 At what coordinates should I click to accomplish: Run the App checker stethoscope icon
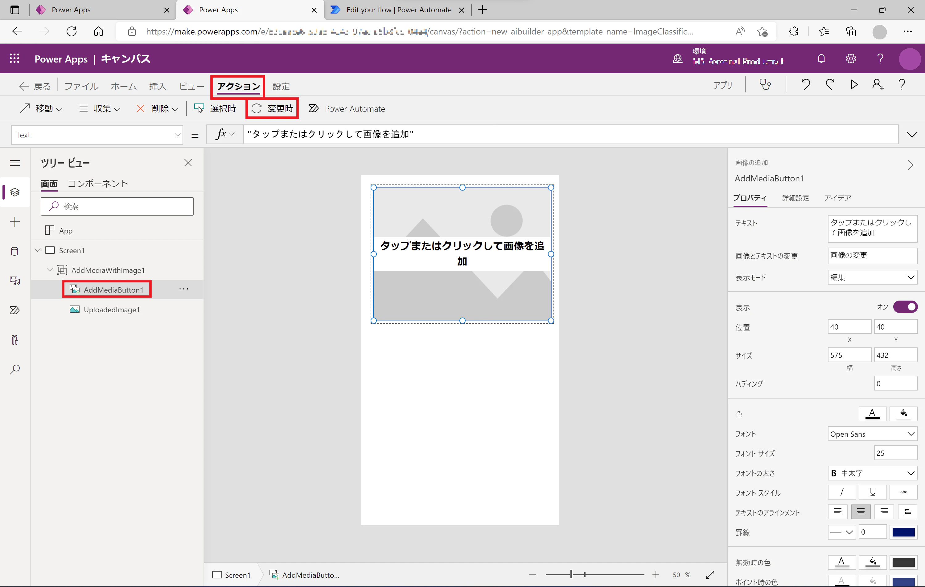click(765, 84)
